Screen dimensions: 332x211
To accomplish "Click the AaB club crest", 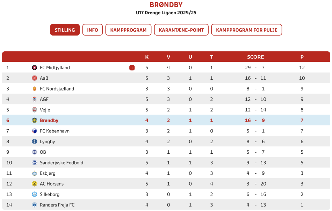I will 34,78.
